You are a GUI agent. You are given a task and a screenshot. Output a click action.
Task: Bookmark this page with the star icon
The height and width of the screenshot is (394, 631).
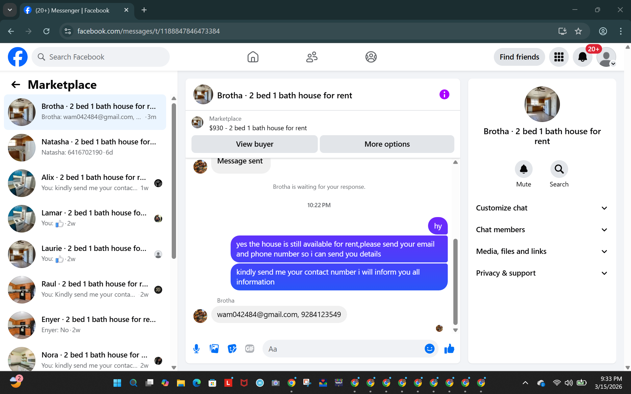click(578, 31)
